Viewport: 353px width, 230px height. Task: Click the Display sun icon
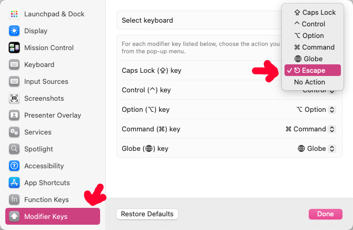click(14, 31)
